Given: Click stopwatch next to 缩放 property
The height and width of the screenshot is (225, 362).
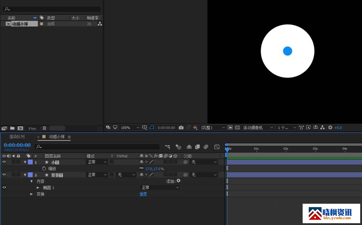Looking at the screenshot, I should point(44,168).
